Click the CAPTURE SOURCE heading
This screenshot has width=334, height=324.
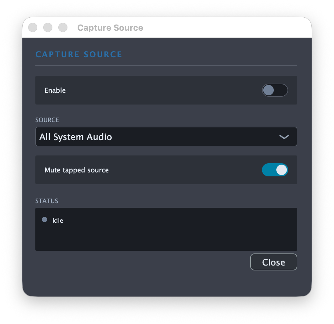[79, 55]
